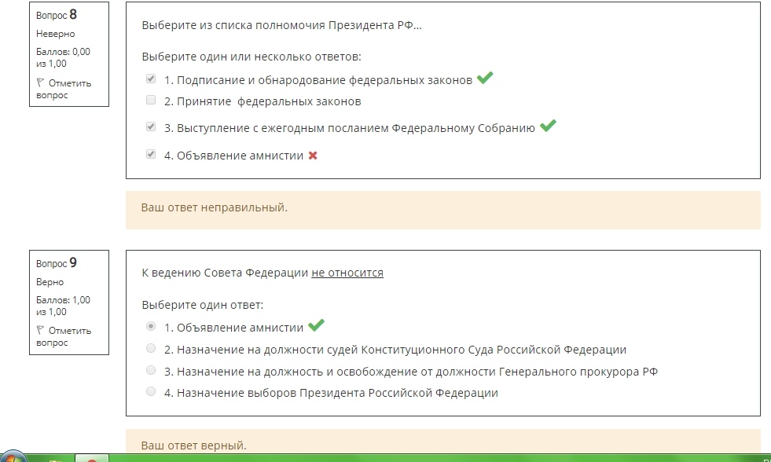Uncheck the 'Объявление амнистии' checkbox in question 8
The width and height of the screenshot is (771, 462).
(151, 154)
